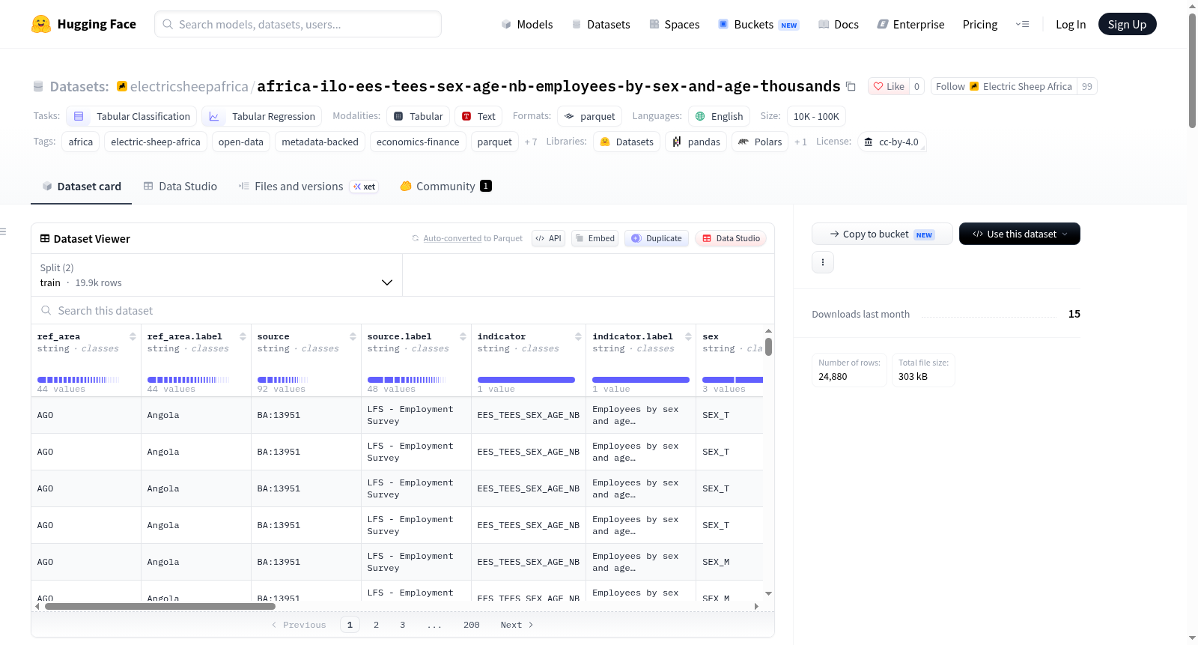
Task: Select the Tabular modality tag
Action: pyautogui.click(x=419, y=116)
